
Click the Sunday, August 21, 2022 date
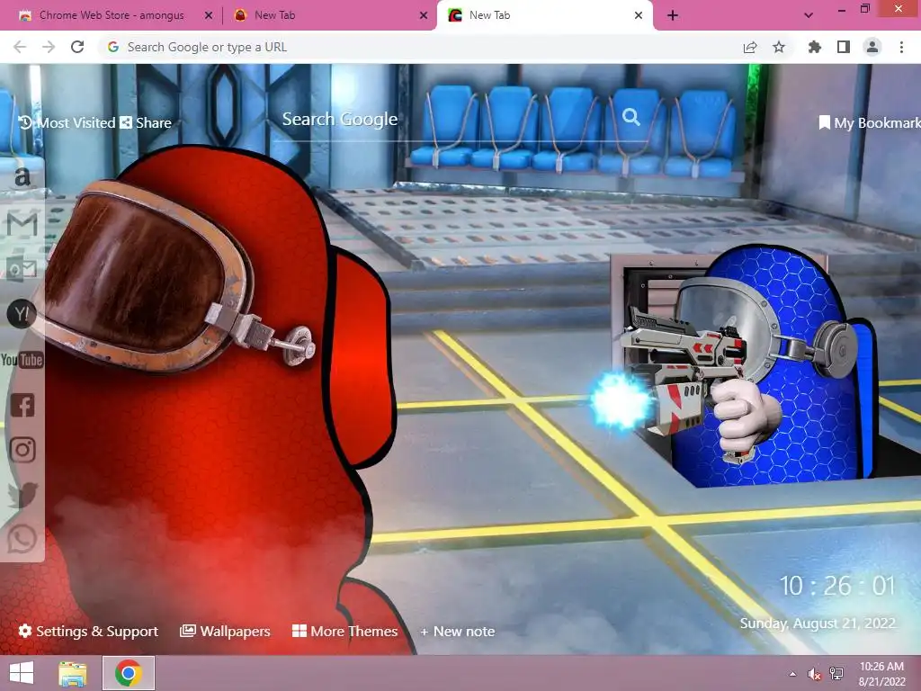[818, 623]
